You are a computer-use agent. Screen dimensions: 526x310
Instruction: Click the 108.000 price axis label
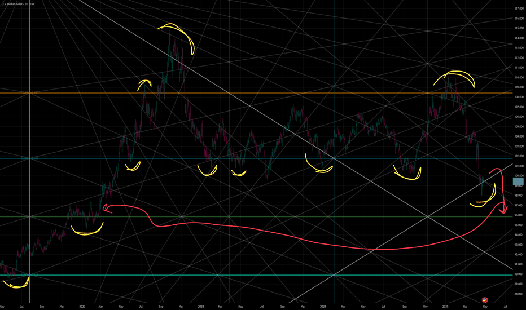tap(519, 97)
